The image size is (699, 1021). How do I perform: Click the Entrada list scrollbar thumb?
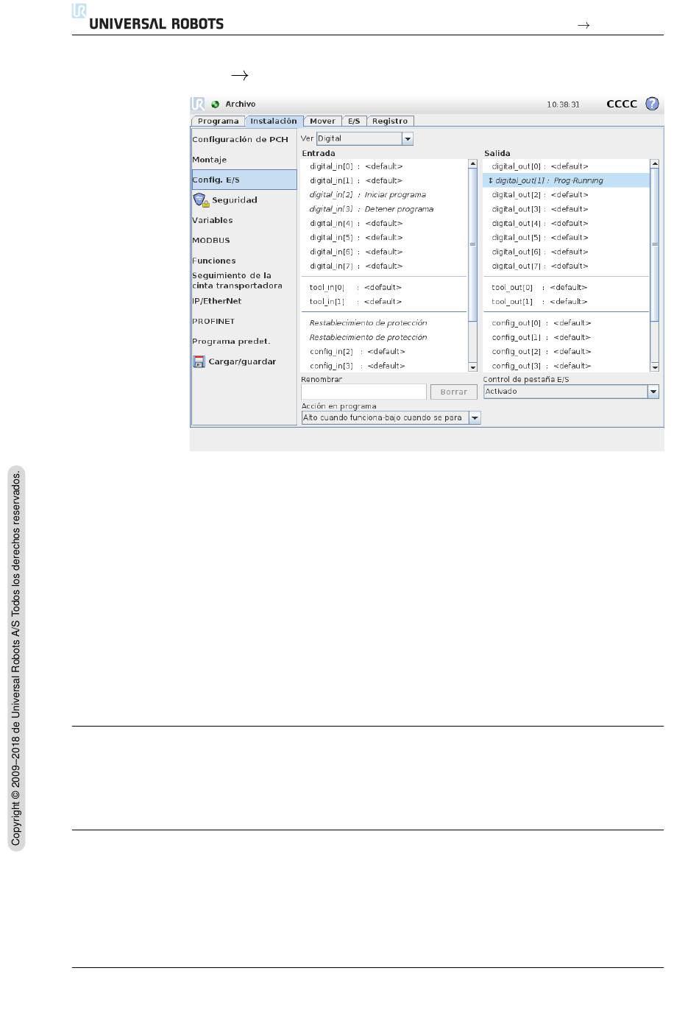pyautogui.click(x=472, y=244)
